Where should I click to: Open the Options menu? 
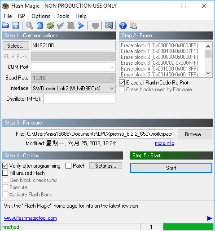pyautogui.click(x=41, y=16)
